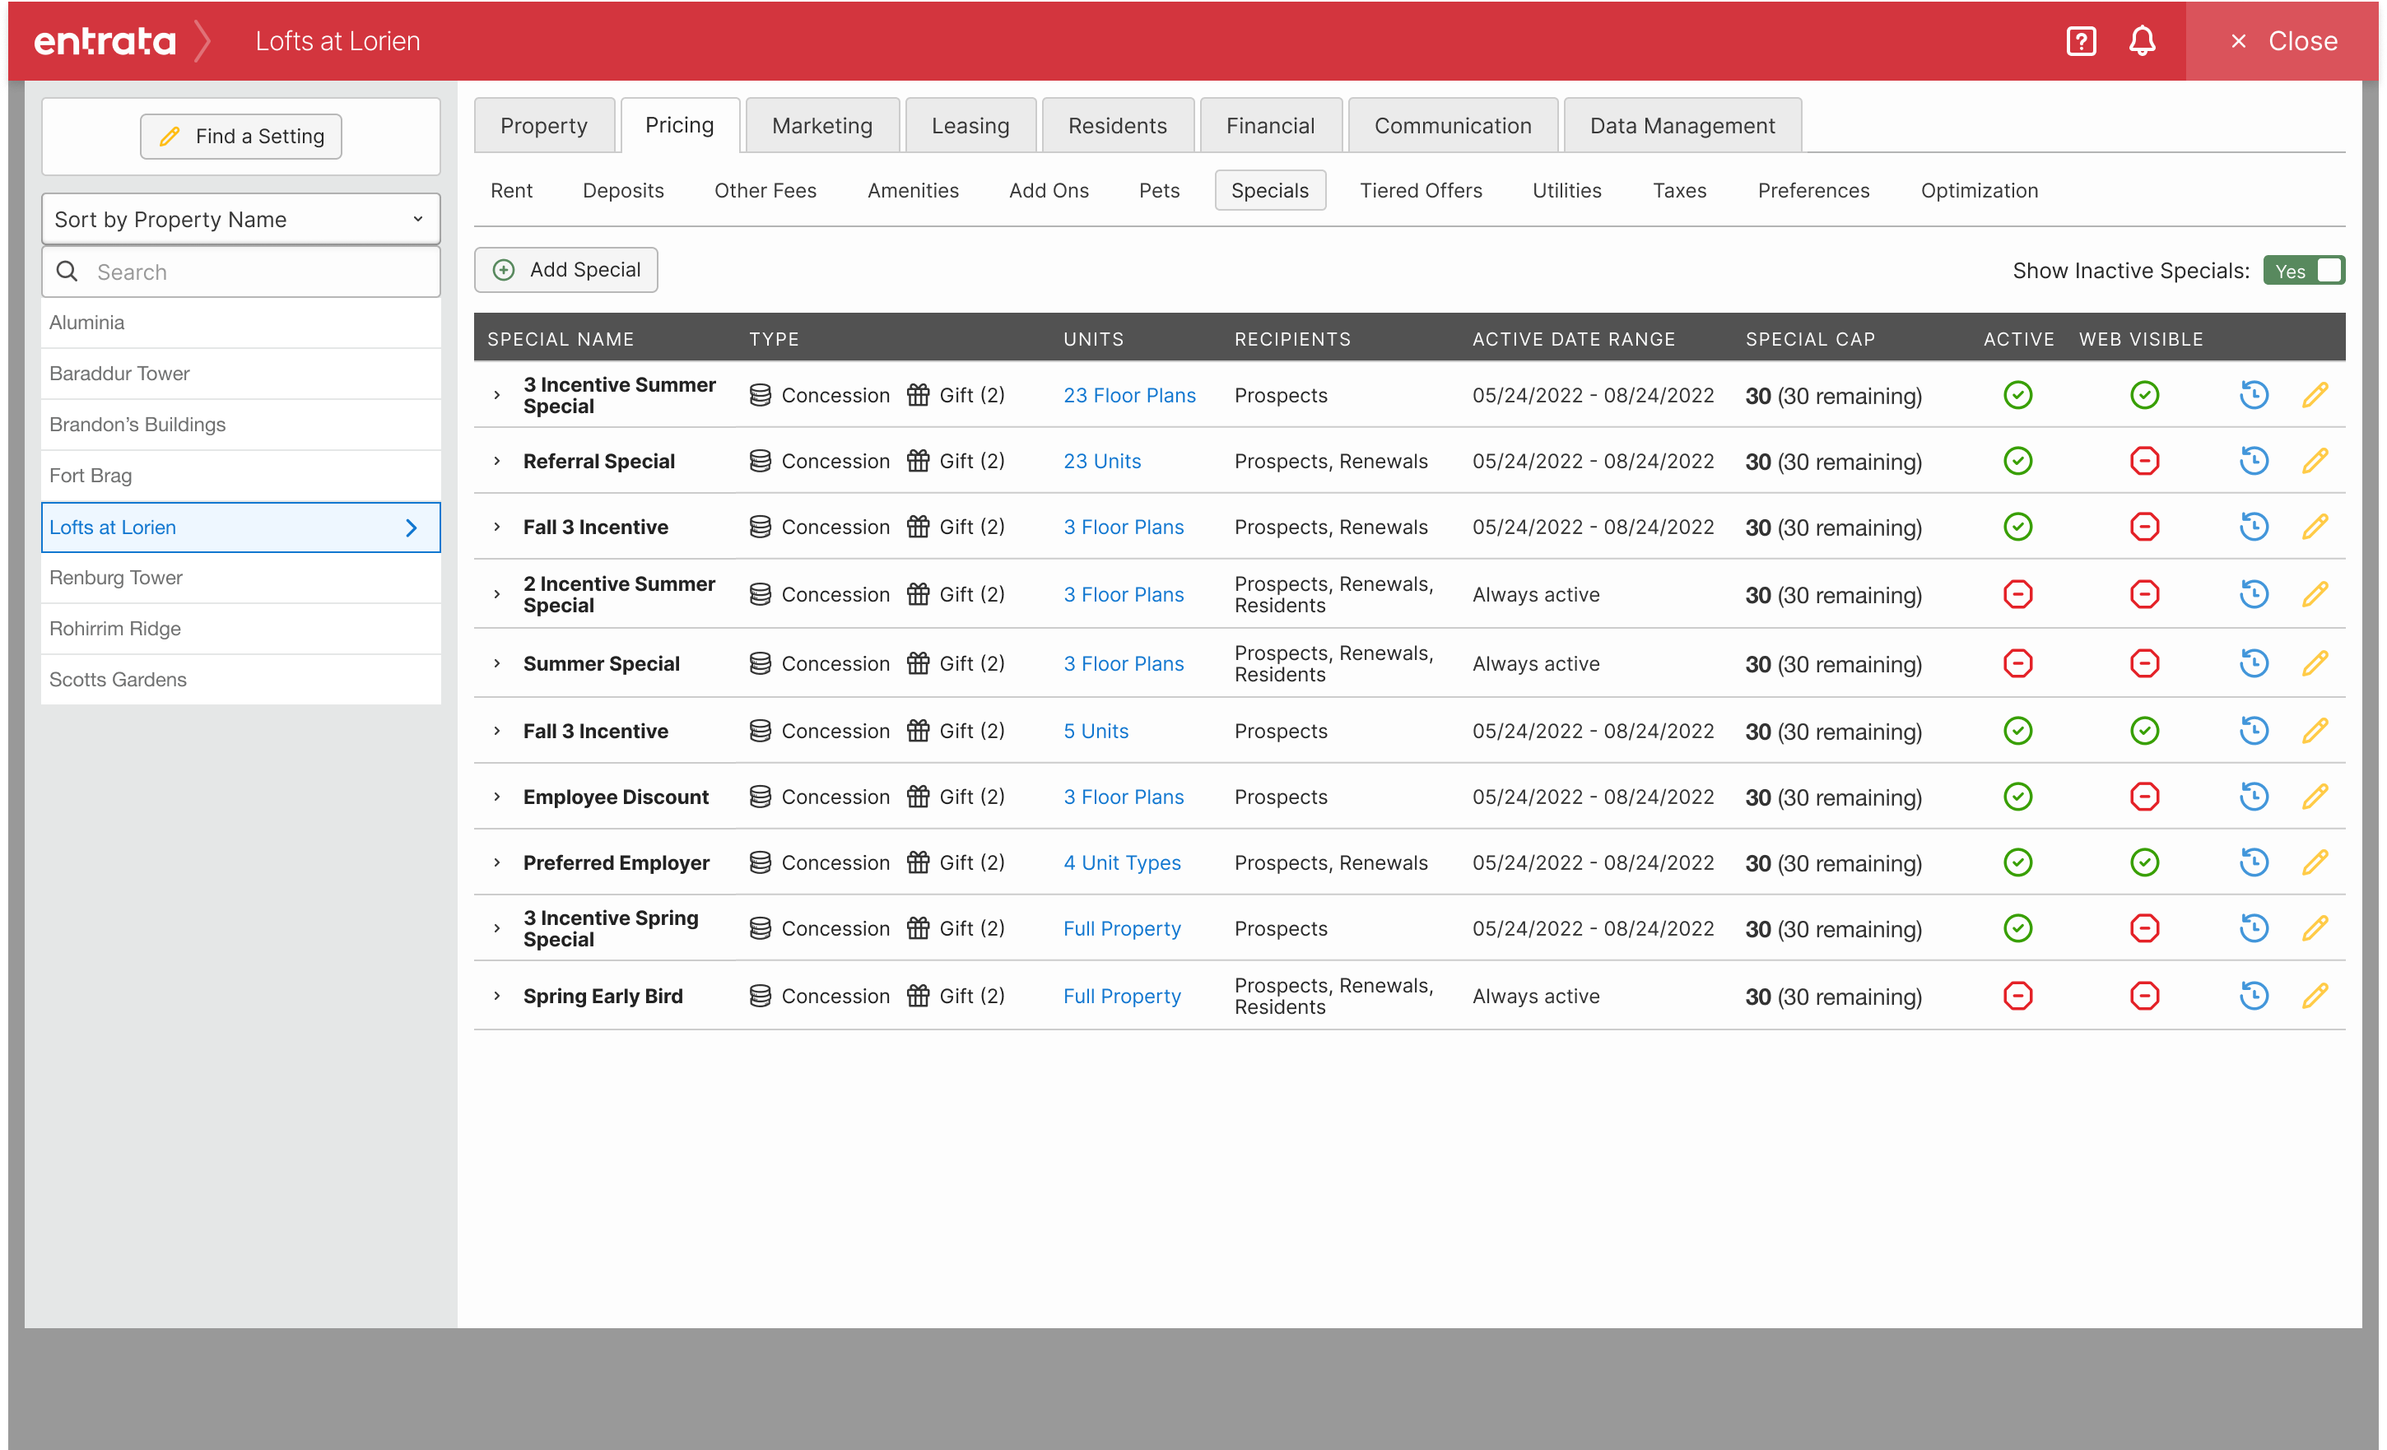Screen dimensions: 2387x1450
Task: Toggle Active status for Summer Special
Action: click(2017, 663)
